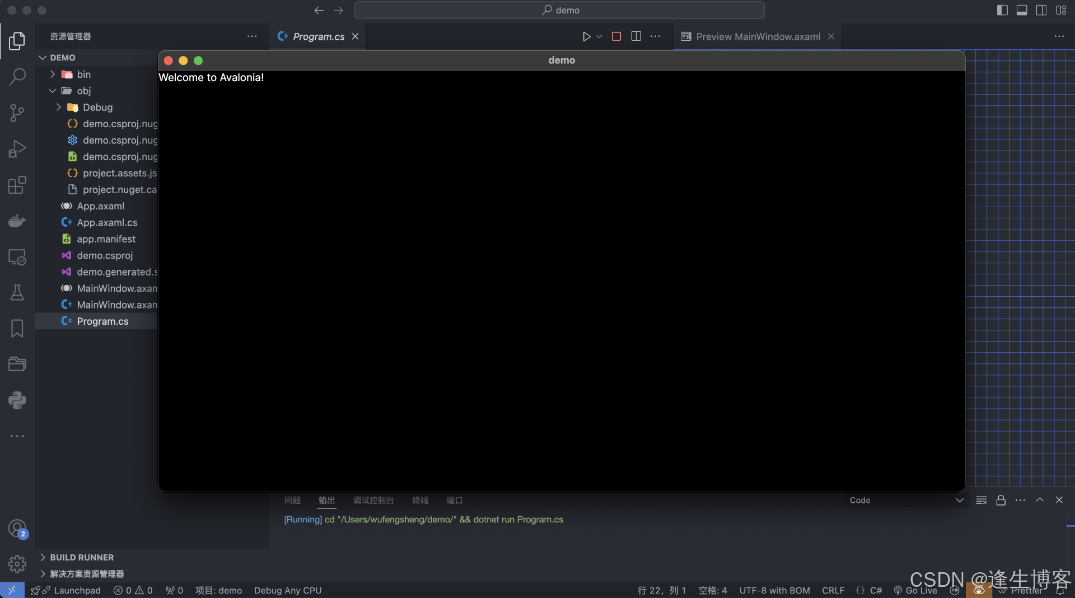Go forward in navigation history

pos(339,10)
